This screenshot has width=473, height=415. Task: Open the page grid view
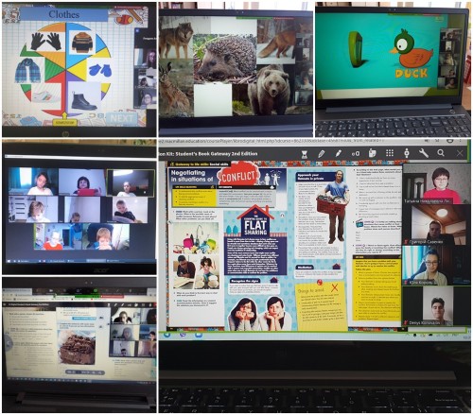click(x=390, y=153)
